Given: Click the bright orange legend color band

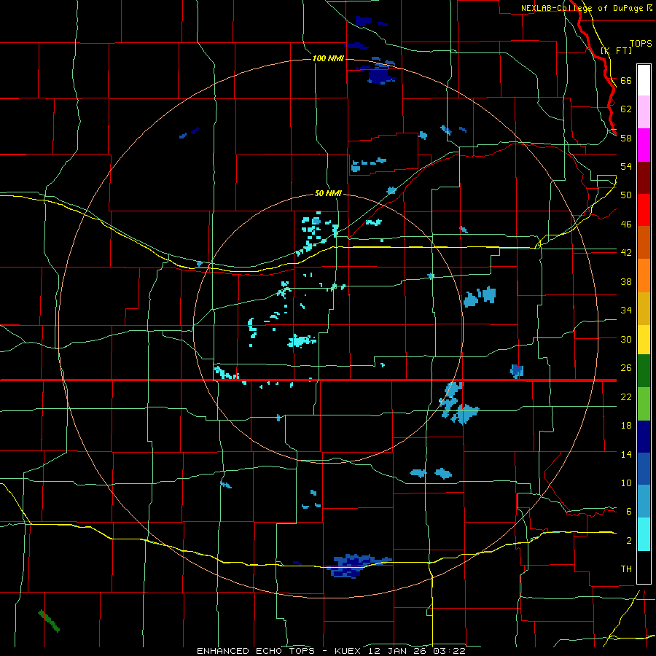Looking at the screenshot, I should pos(644,276).
